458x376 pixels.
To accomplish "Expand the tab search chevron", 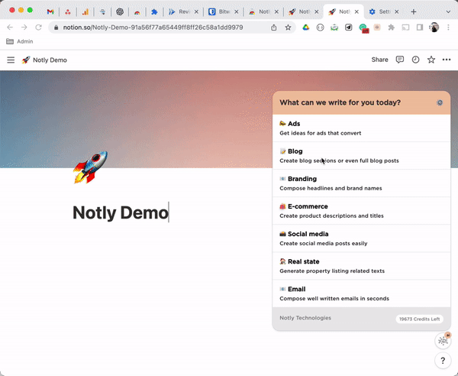I will pos(448,11).
